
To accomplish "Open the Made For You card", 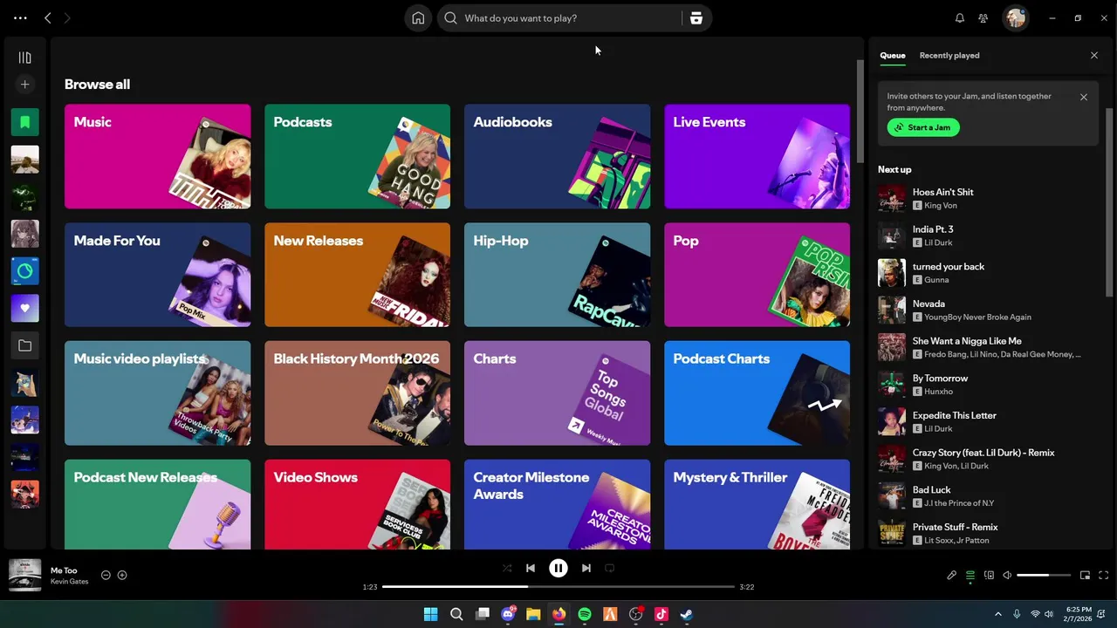I will [x=157, y=275].
